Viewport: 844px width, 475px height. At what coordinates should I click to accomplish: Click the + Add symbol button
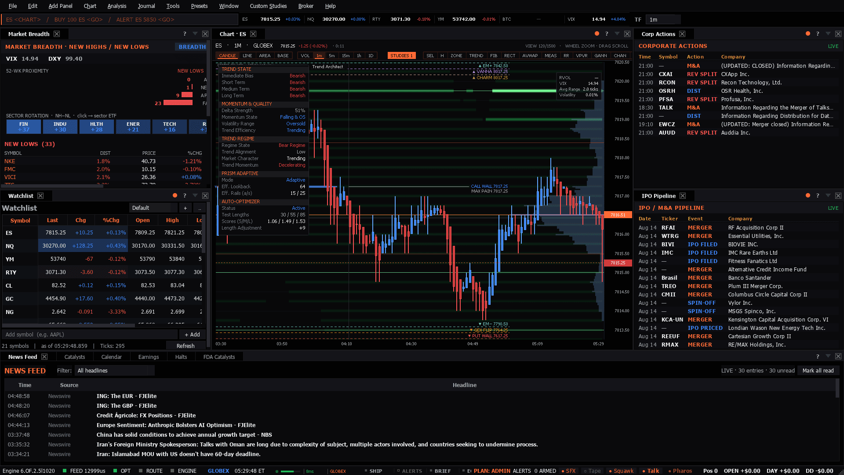click(192, 335)
